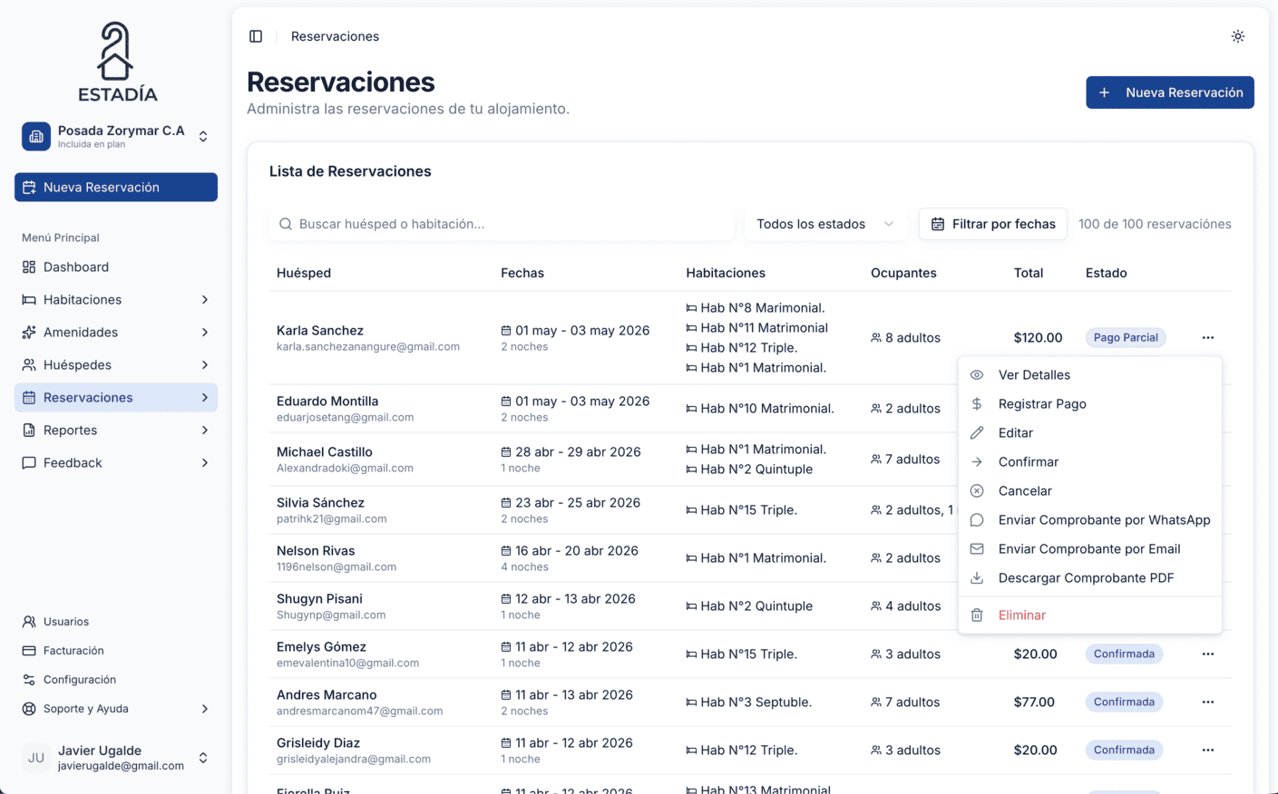Click the Habitaciones bed icon
Screen dimensions: 1278x794
(x=29, y=299)
